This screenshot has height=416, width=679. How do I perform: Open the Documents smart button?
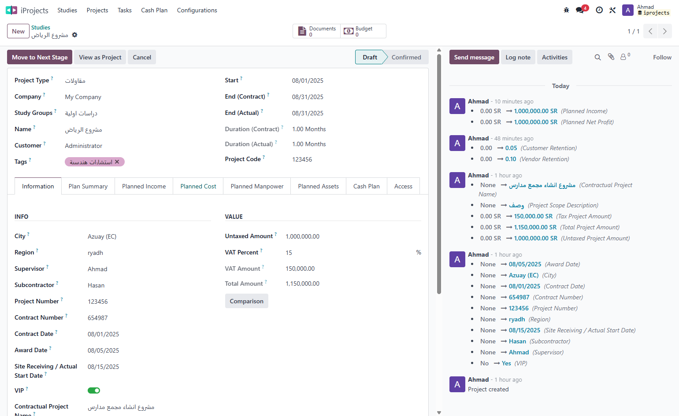click(x=317, y=31)
